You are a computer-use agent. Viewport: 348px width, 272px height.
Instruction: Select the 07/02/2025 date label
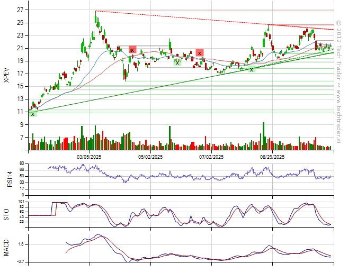(x=210, y=157)
